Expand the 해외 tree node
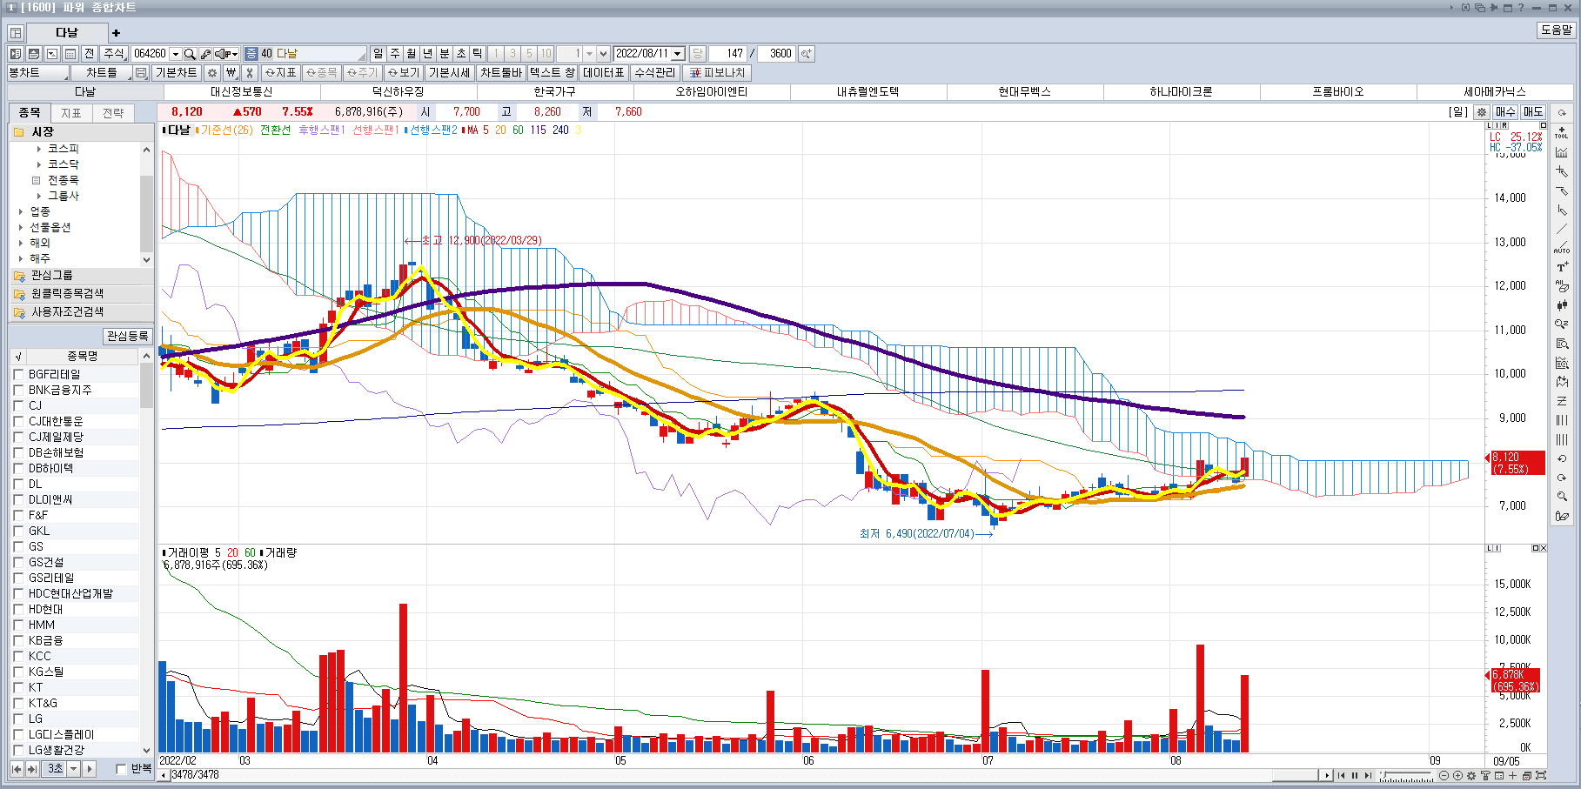Viewport: 1581px width, 789px height. (21, 243)
